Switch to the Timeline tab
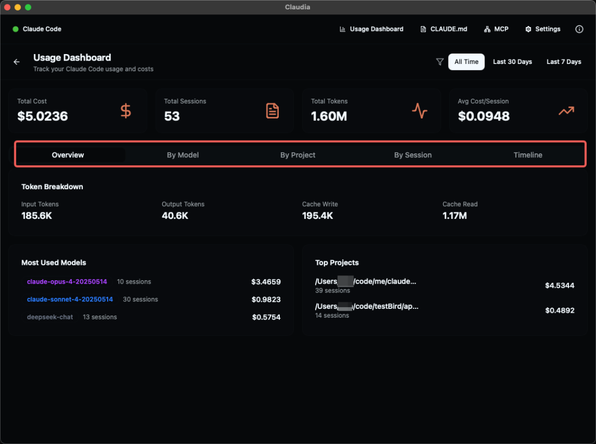This screenshot has height=444, width=596. click(x=528, y=155)
